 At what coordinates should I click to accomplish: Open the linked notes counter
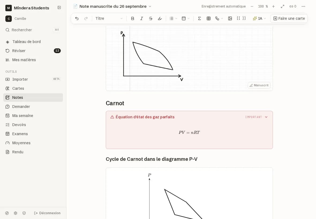[293, 6]
